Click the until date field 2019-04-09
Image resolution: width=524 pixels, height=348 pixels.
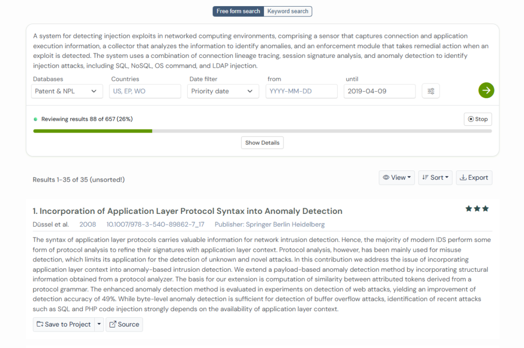(379, 91)
